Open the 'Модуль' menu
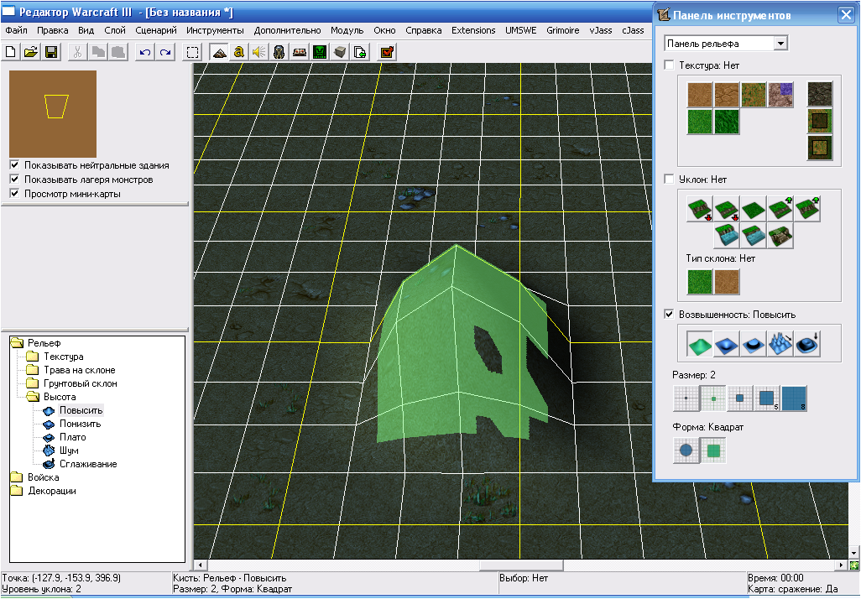This screenshot has width=861, height=599. (347, 30)
